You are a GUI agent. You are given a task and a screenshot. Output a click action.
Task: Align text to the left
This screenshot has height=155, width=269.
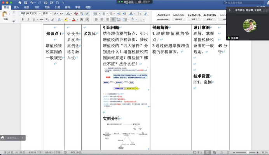(x=96, y=19)
